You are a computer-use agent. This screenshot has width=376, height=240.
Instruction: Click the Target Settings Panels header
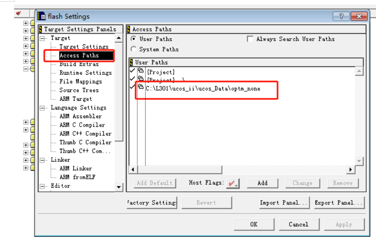pyautogui.click(x=81, y=29)
